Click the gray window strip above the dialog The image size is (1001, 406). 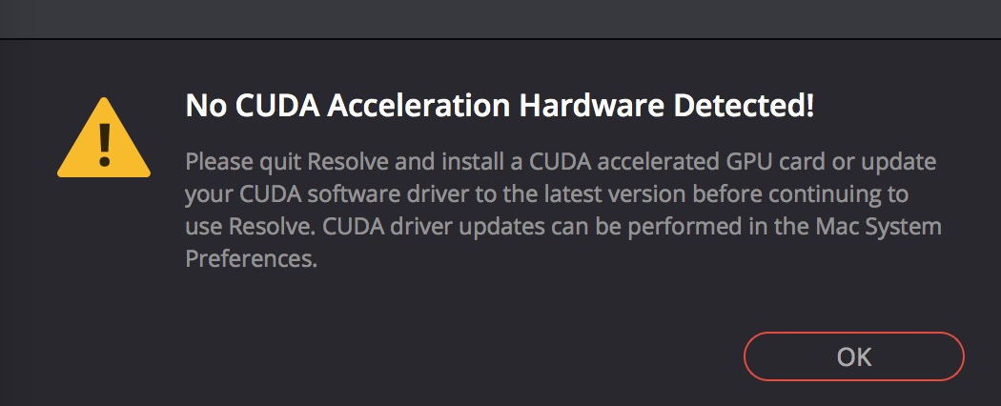coord(500,19)
